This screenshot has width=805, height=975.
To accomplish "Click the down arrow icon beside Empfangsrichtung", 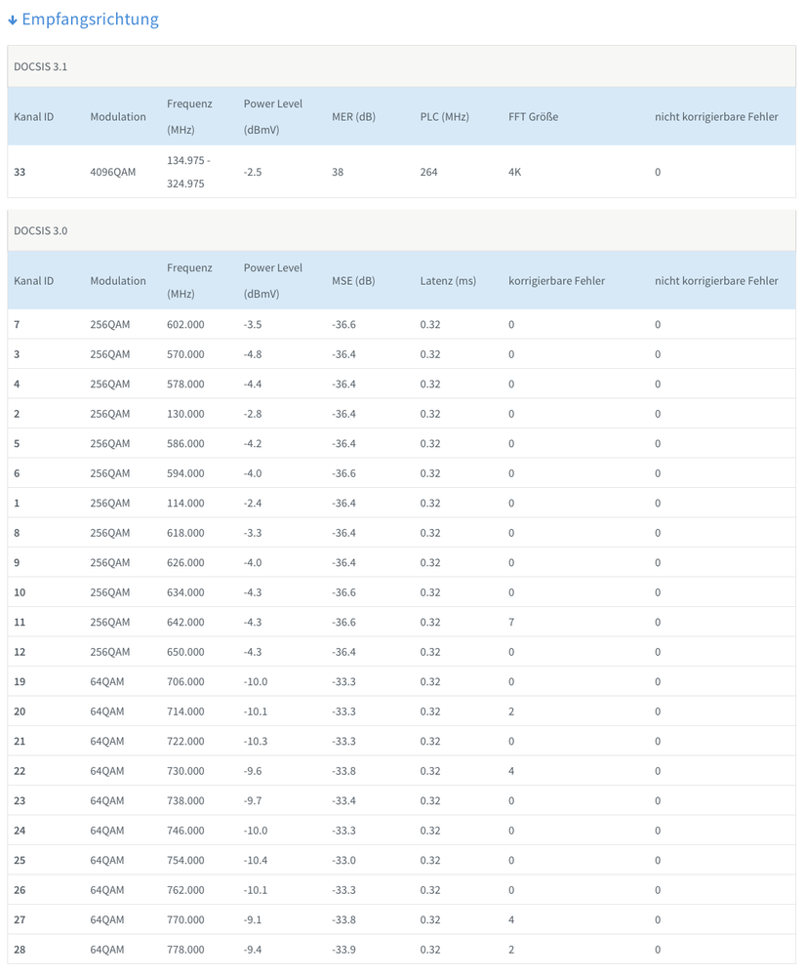I will coord(13,20).
